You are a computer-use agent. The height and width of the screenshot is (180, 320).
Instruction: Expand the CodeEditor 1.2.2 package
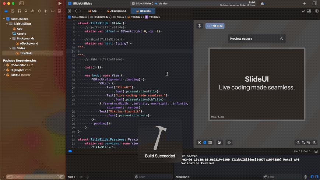pyautogui.click(x=4, y=65)
